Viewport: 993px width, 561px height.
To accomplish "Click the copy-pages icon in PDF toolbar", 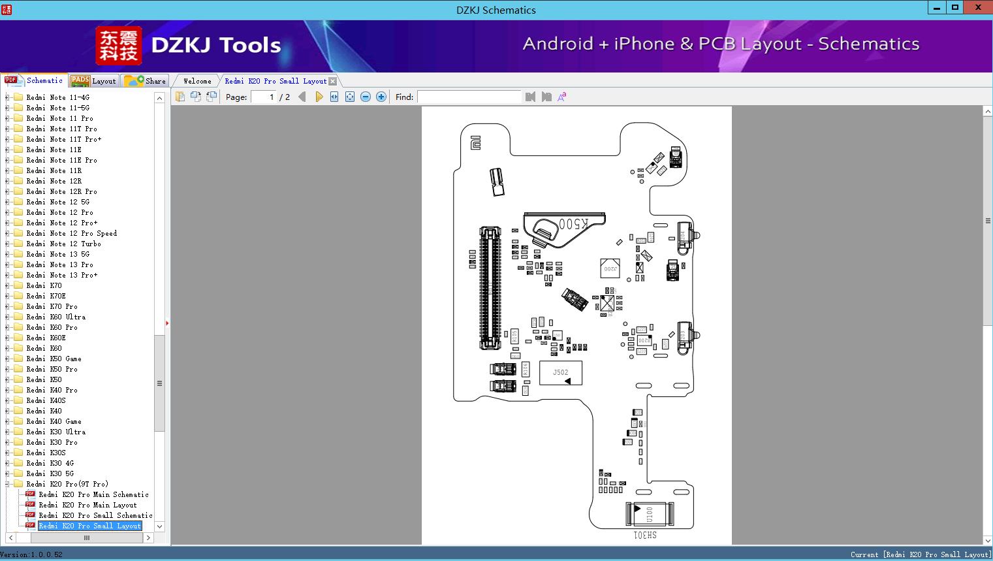I will click(180, 97).
